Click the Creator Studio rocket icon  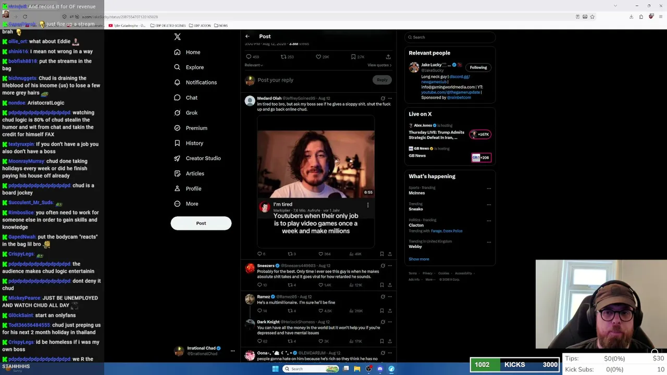177,158
